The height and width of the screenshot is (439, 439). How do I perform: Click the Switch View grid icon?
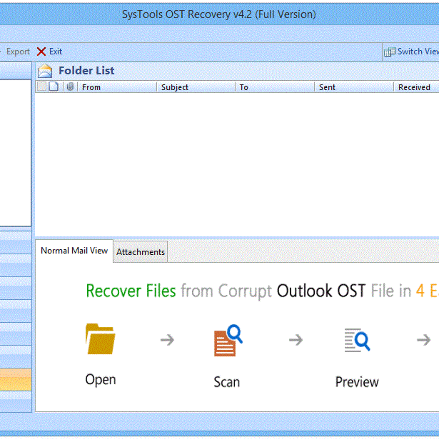tap(390, 52)
